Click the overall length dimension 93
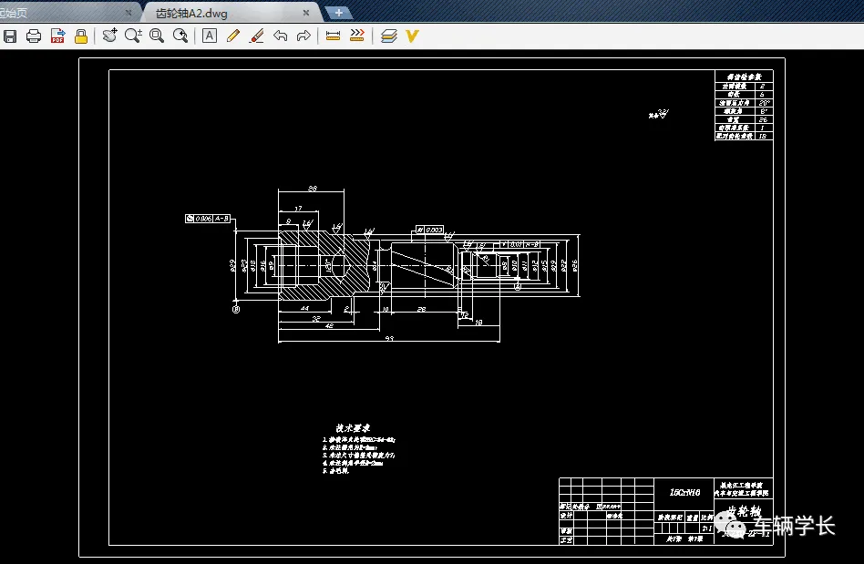The width and height of the screenshot is (864, 564). click(x=389, y=338)
